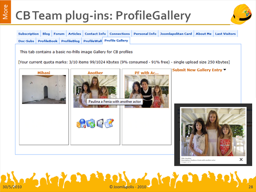
Task: Switch to the Blog tab
Action: (46, 34)
